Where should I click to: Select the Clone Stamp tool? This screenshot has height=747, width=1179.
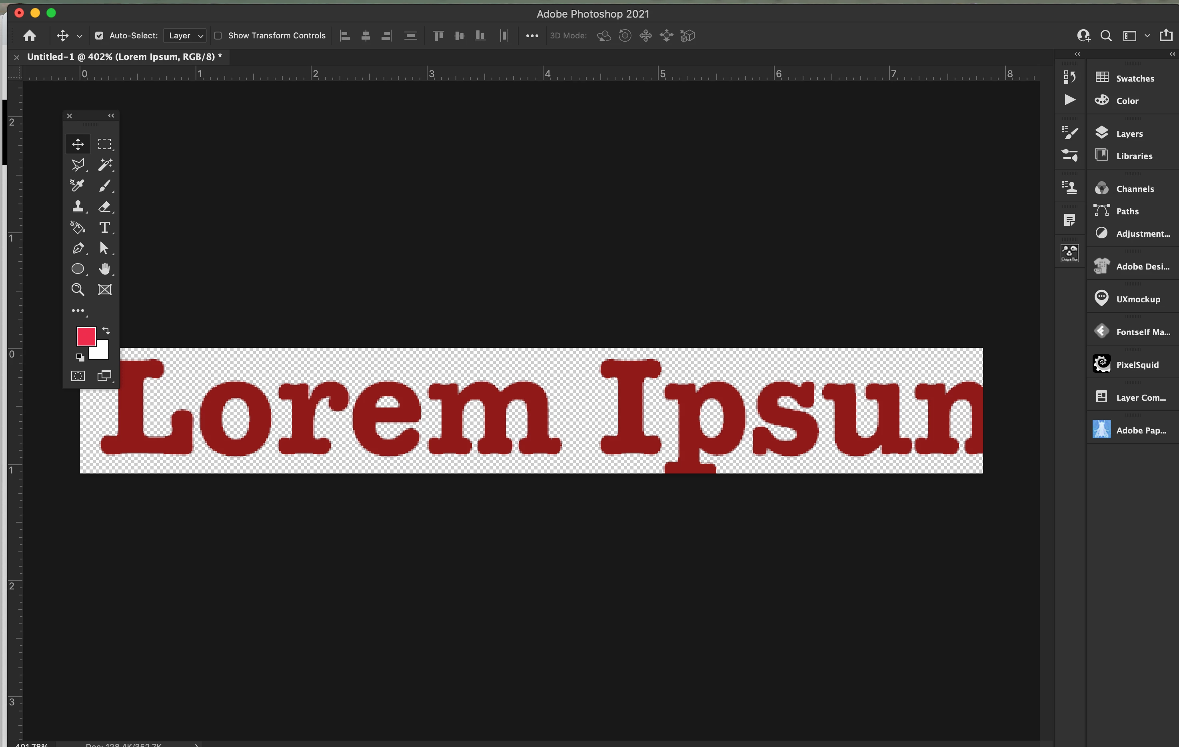click(x=78, y=207)
